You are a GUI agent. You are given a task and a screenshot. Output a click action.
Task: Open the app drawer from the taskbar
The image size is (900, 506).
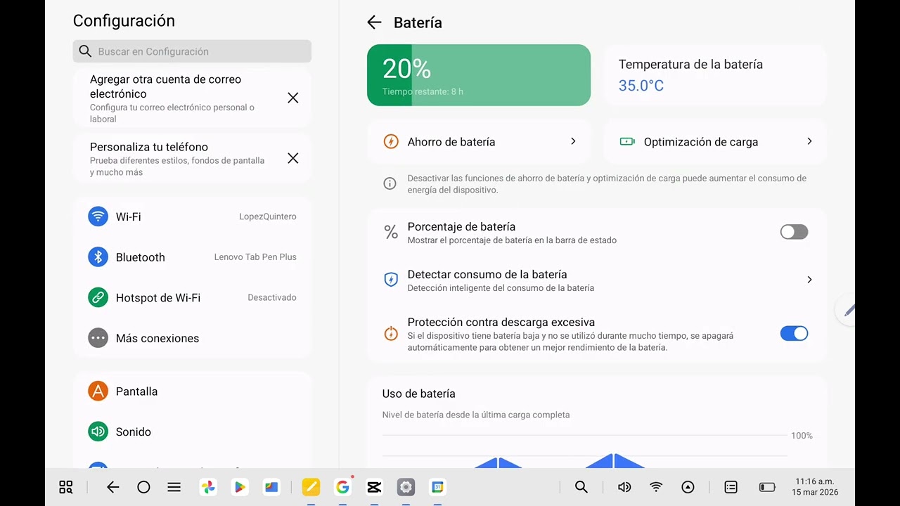tap(66, 487)
